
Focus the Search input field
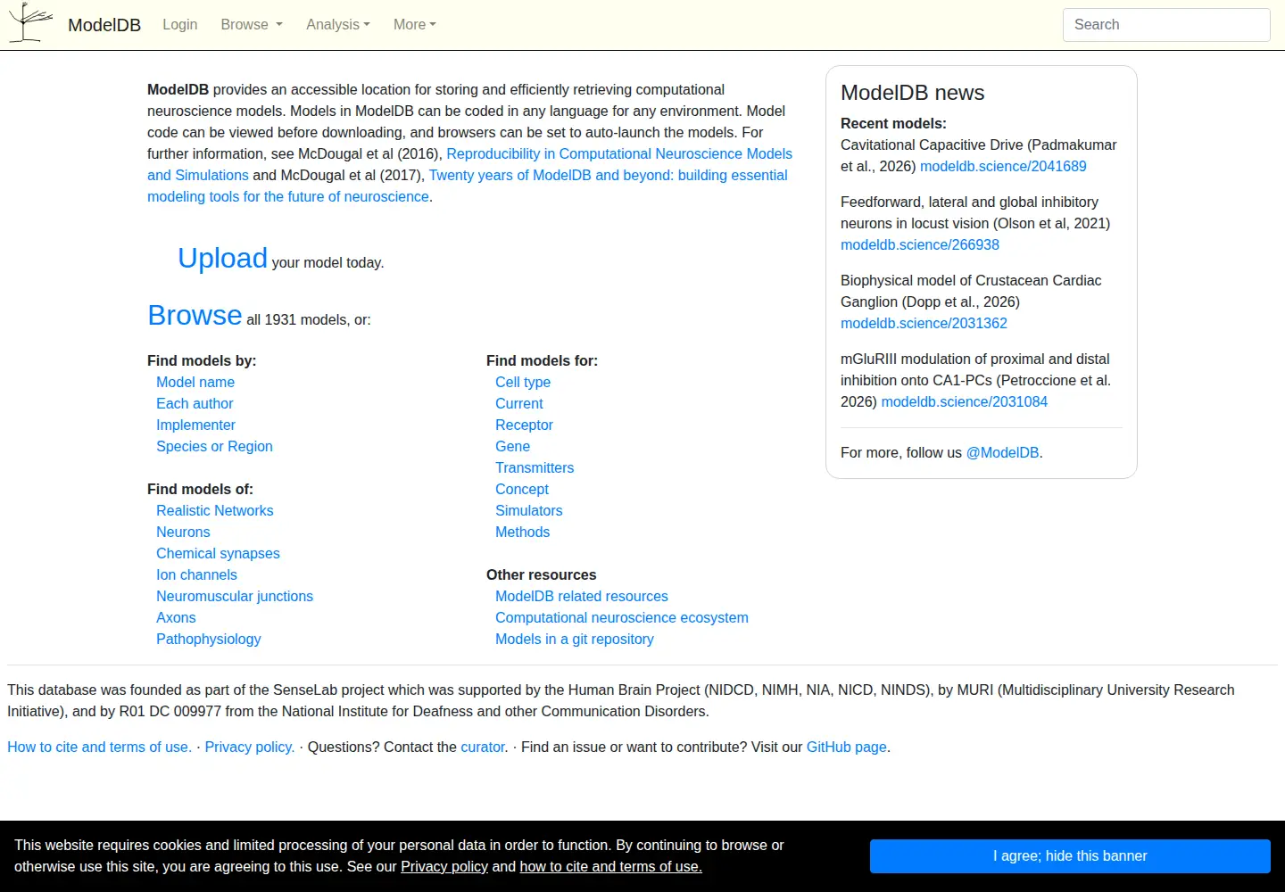(1166, 25)
